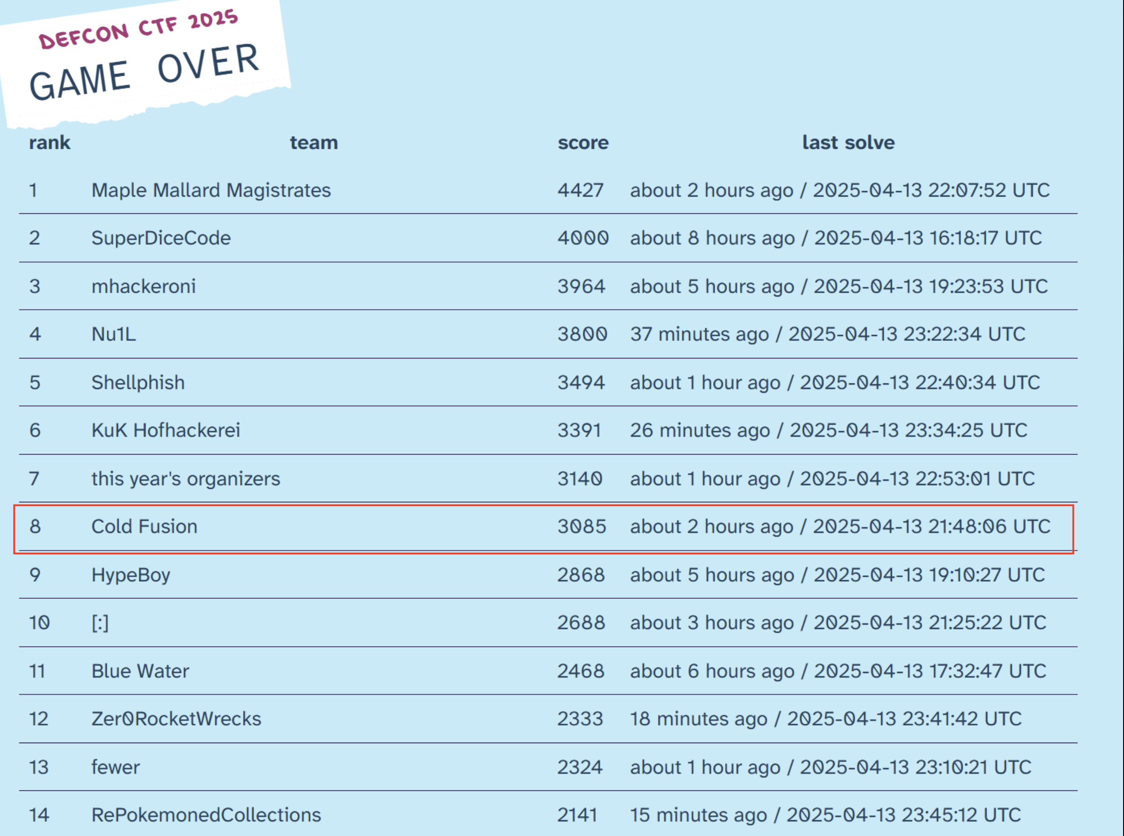Select team name "mhackeroni"

click(143, 286)
